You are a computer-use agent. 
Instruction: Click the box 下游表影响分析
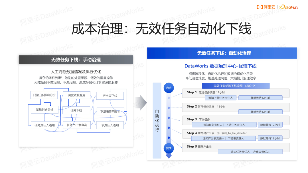pos(110,112)
